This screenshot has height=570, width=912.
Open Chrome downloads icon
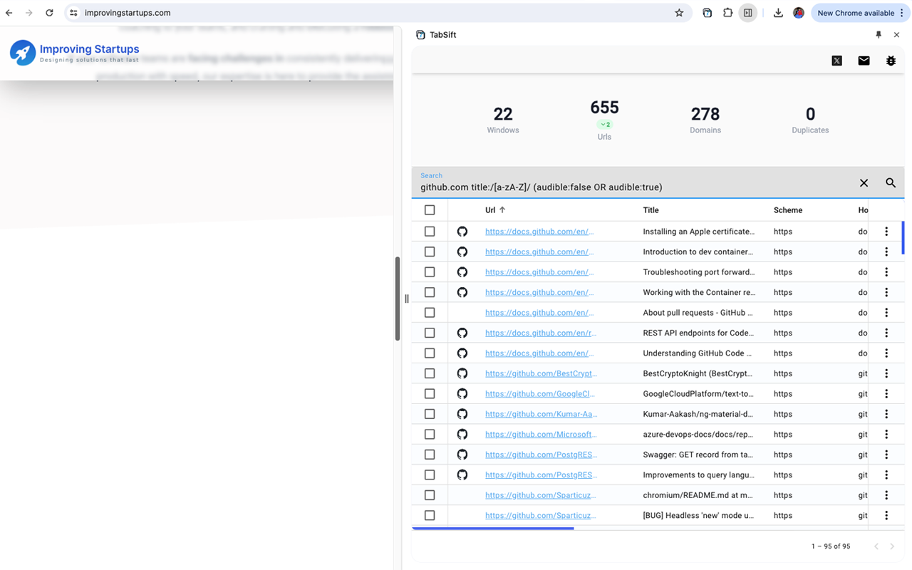coord(778,13)
